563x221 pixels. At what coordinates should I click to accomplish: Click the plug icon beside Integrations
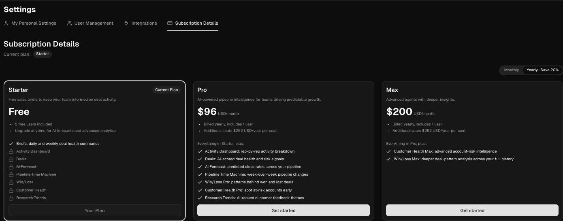pos(126,23)
